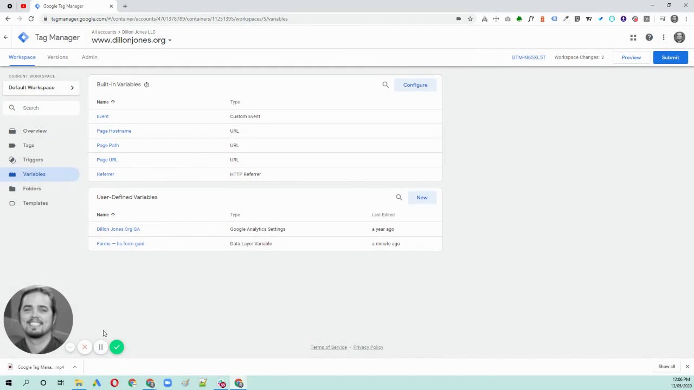The height and width of the screenshot is (390, 694).
Task: Open Dillon Jones Org GA variable
Action: pyautogui.click(x=118, y=229)
